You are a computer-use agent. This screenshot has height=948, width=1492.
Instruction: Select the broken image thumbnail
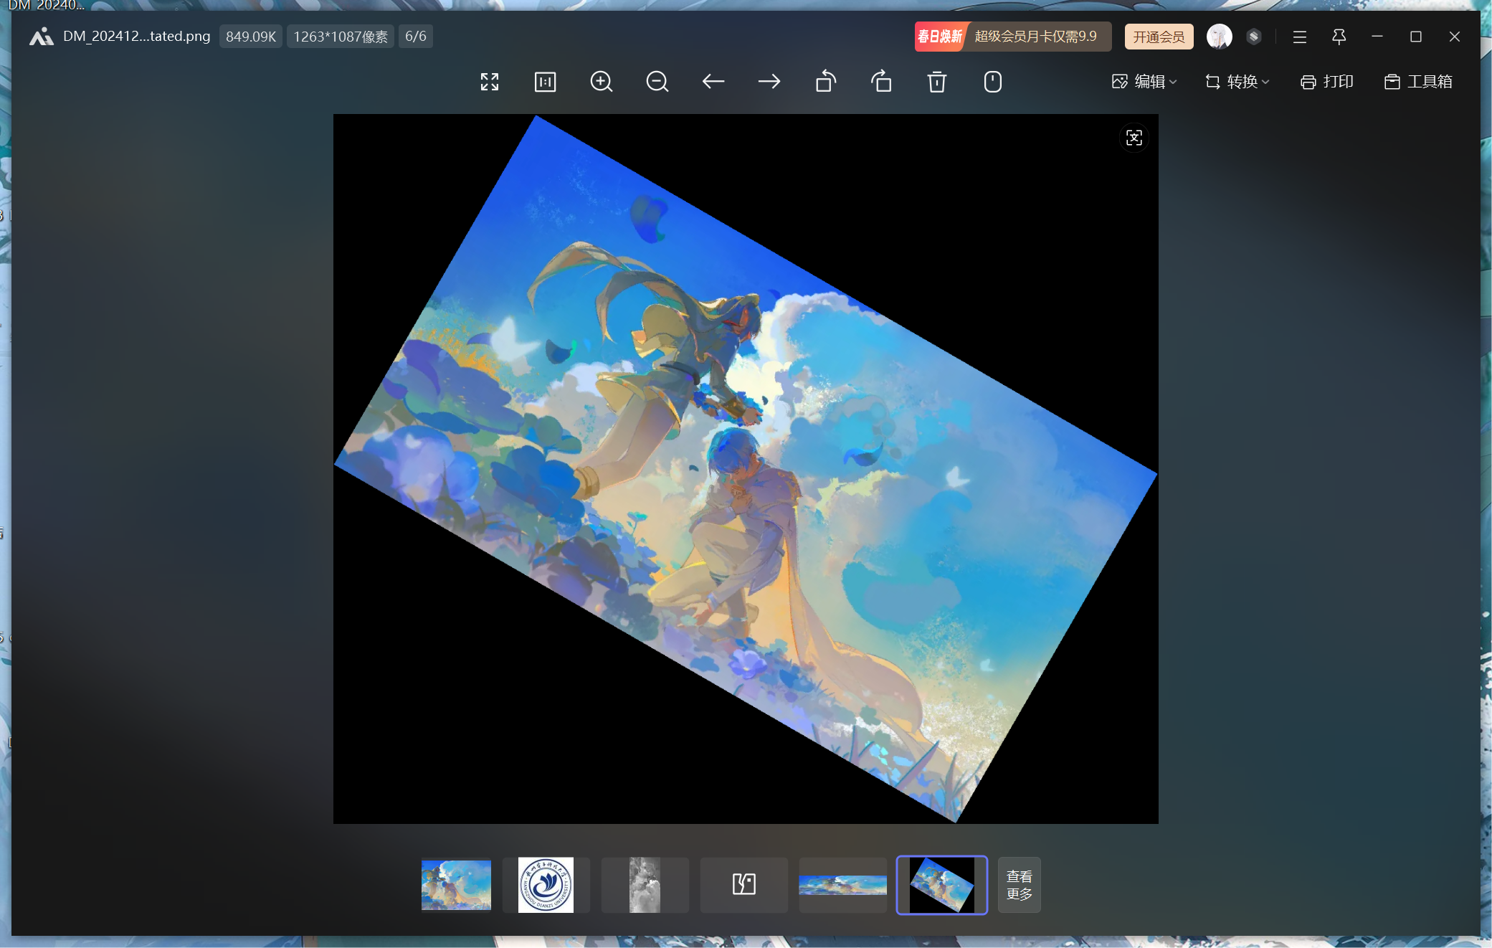tap(744, 885)
